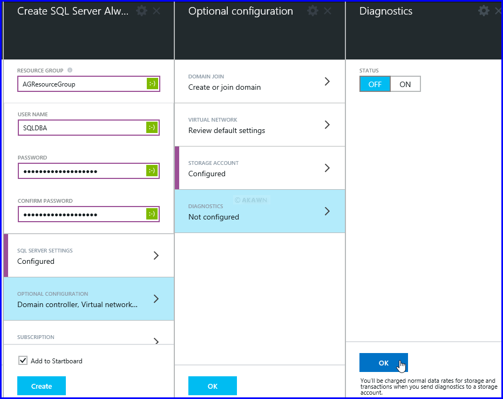Screen dimensions: 503x399
Task: Click validation smiley in Password field
Action: coord(152,171)
